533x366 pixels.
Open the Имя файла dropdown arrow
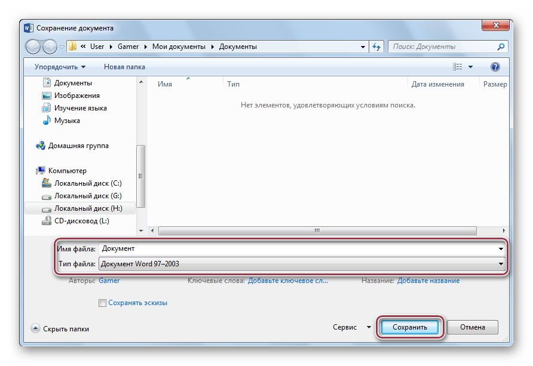click(501, 248)
